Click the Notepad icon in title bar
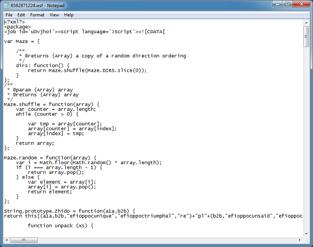The image size is (313, 247). (6, 4)
